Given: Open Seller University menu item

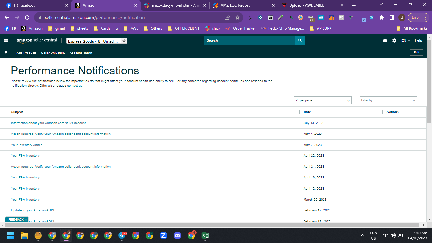Looking at the screenshot, I should point(53,53).
